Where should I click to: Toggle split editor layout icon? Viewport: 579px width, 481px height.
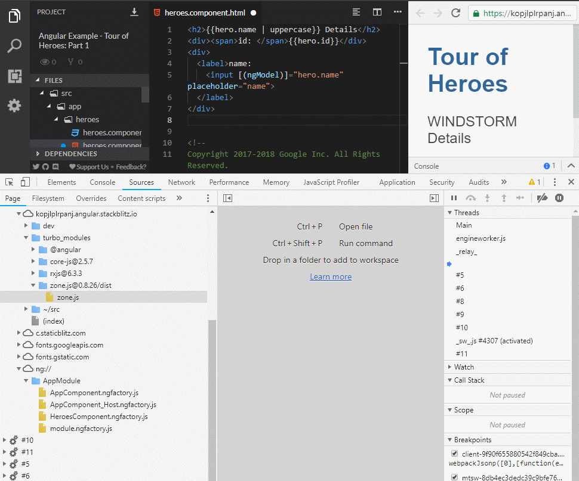377,12
